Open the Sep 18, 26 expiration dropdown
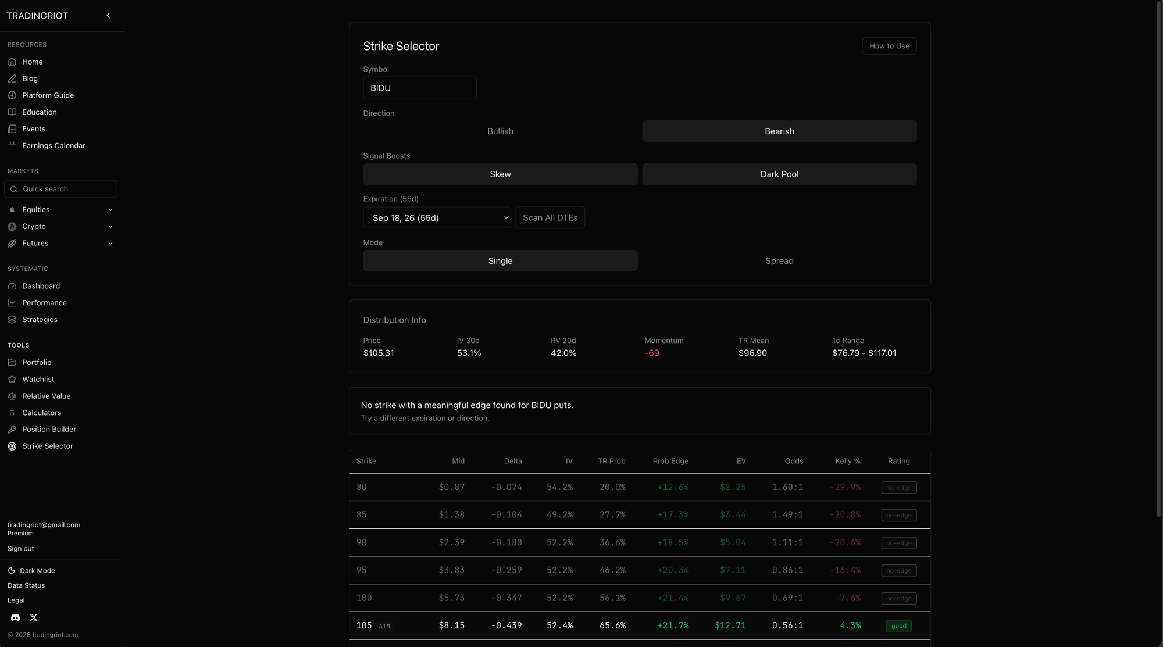Viewport: 1163px width, 647px height. click(437, 218)
